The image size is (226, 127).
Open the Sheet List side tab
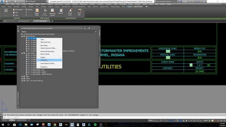(x=100, y=33)
